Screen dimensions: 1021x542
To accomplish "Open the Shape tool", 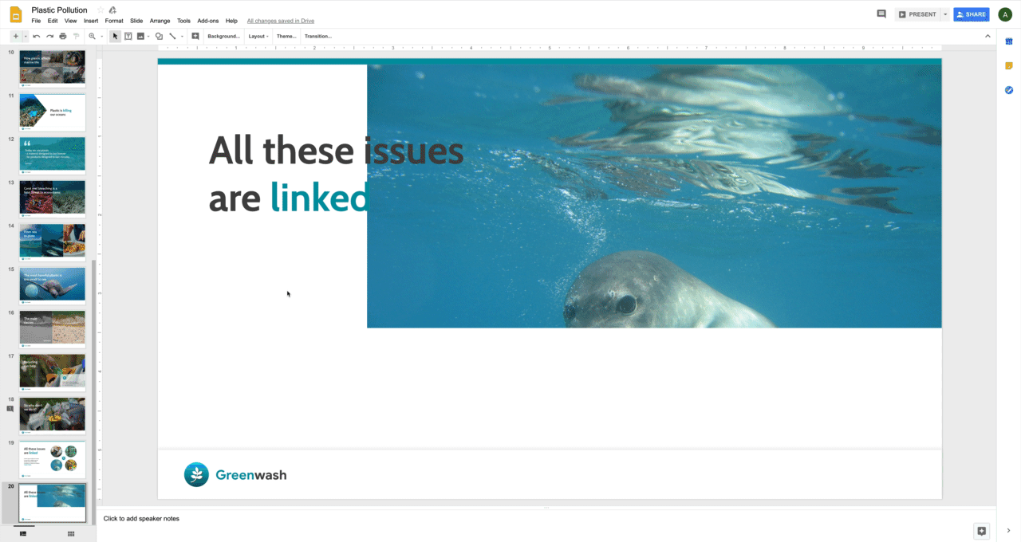I will tap(160, 36).
